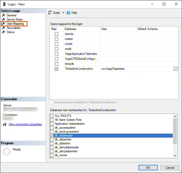
Task: Click the blue Help question mark icon
Action: coord(68,13)
